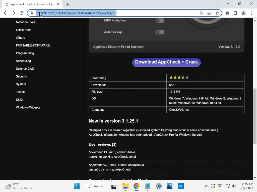Close the AppCheck Crack tab
Screen dimensions: 257x192
click(x=58, y=4)
